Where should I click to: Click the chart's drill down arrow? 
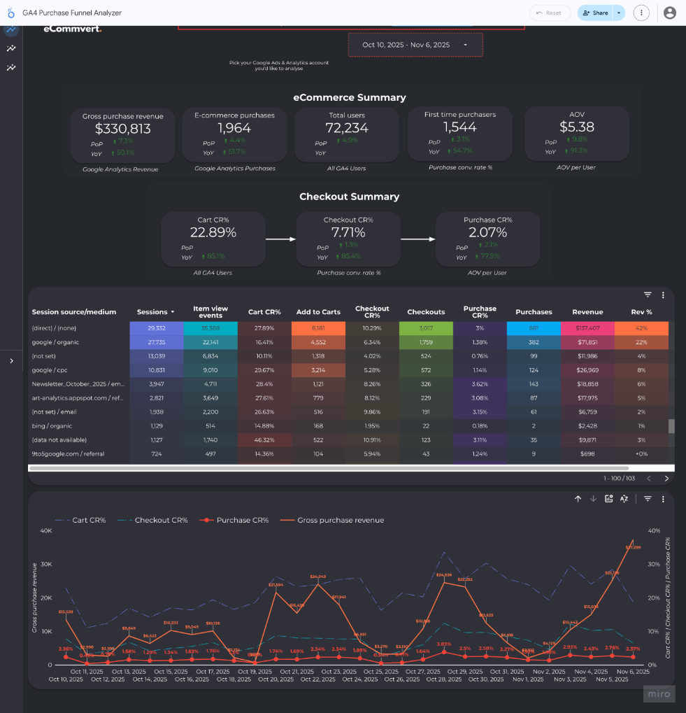593,499
